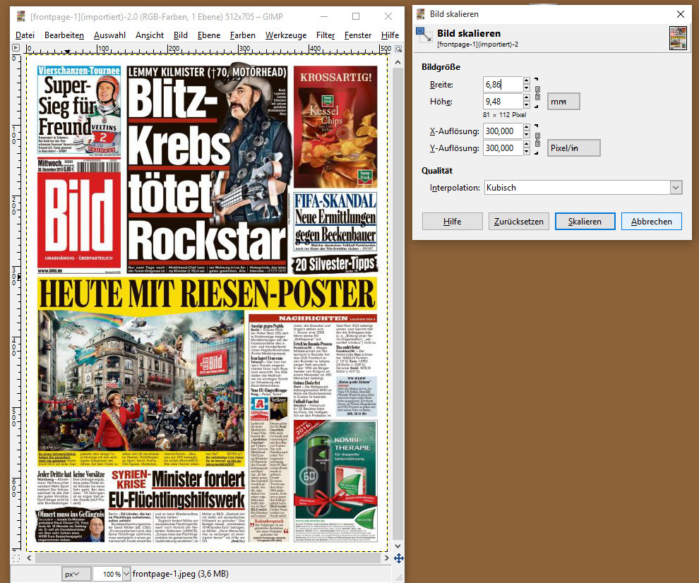The image size is (699, 583).
Task: Open the Werkzeuge menu
Action: (x=286, y=35)
